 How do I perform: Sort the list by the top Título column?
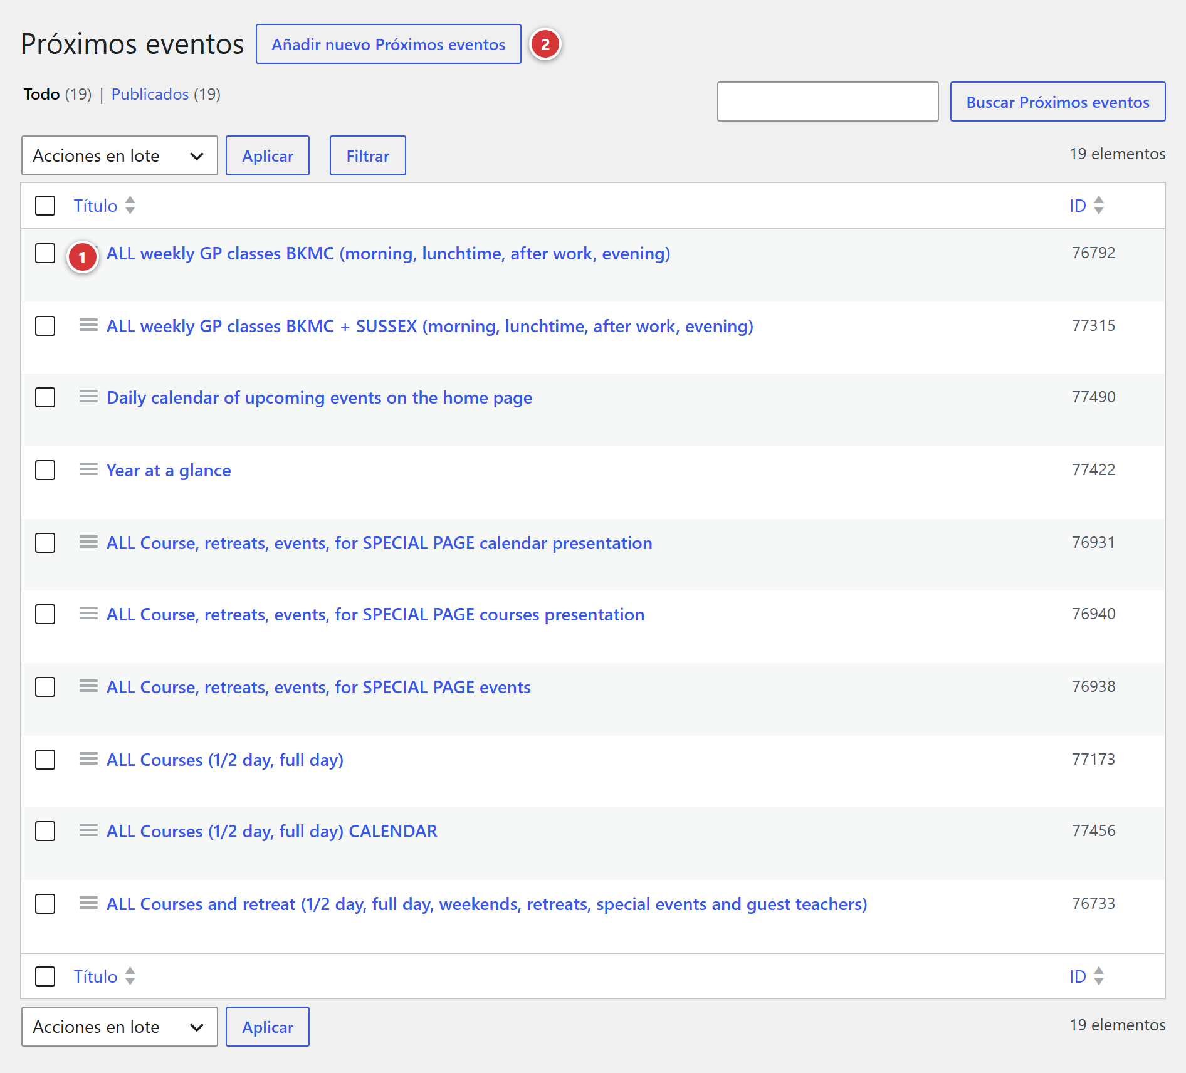(x=95, y=206)
